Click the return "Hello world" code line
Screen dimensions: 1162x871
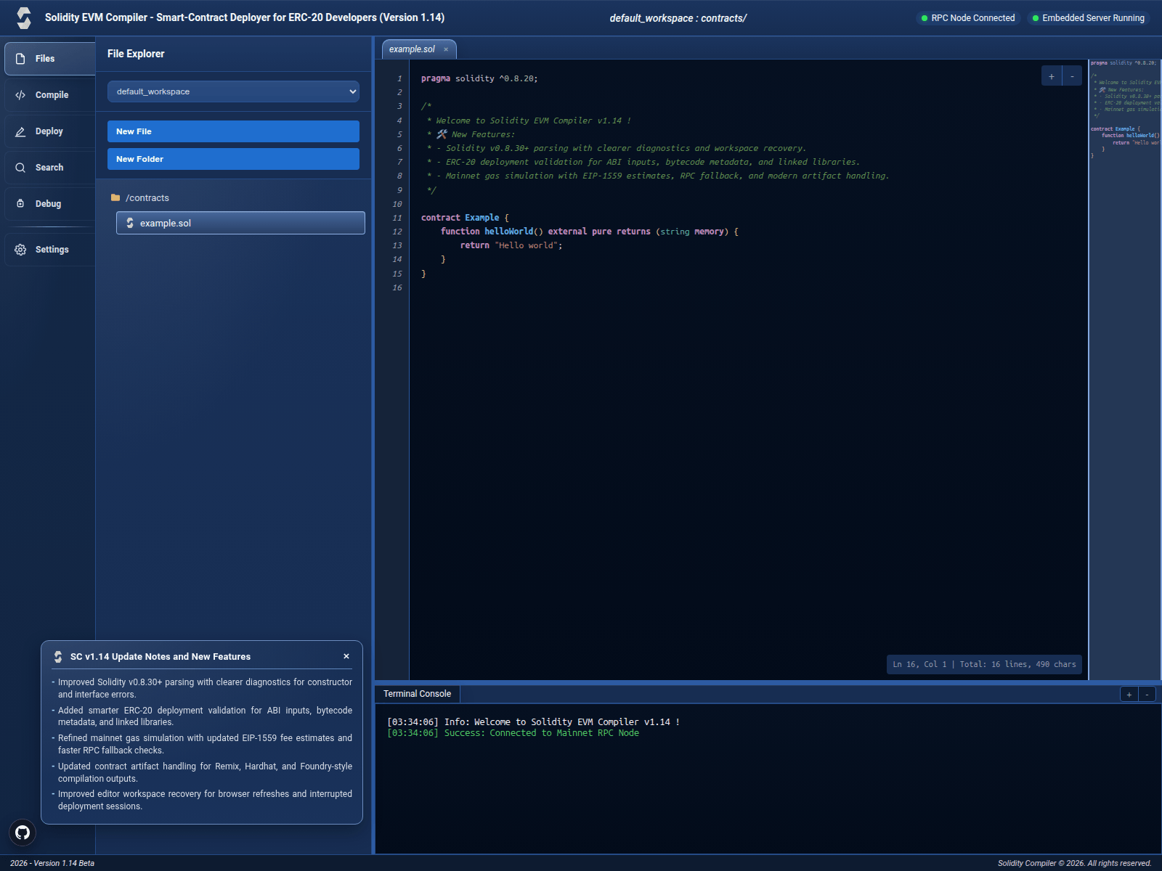pyautogui.click(x=511, y=246)
